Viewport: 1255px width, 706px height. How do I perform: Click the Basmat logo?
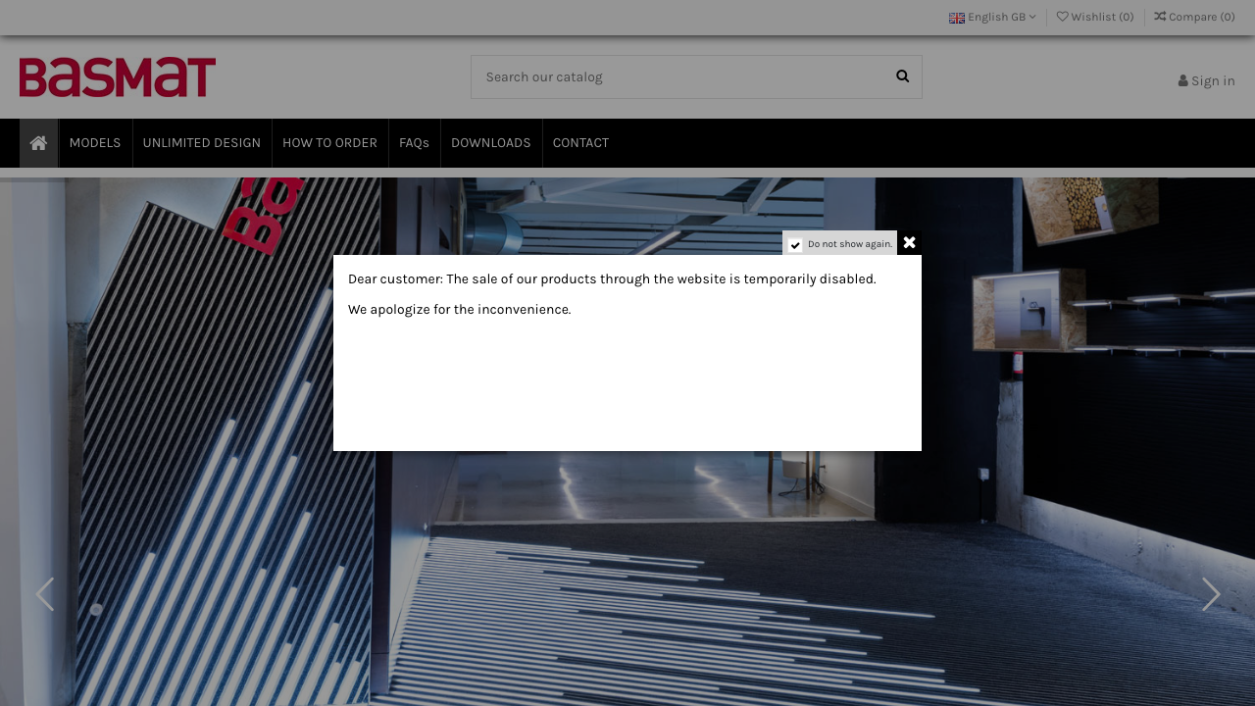118,77
